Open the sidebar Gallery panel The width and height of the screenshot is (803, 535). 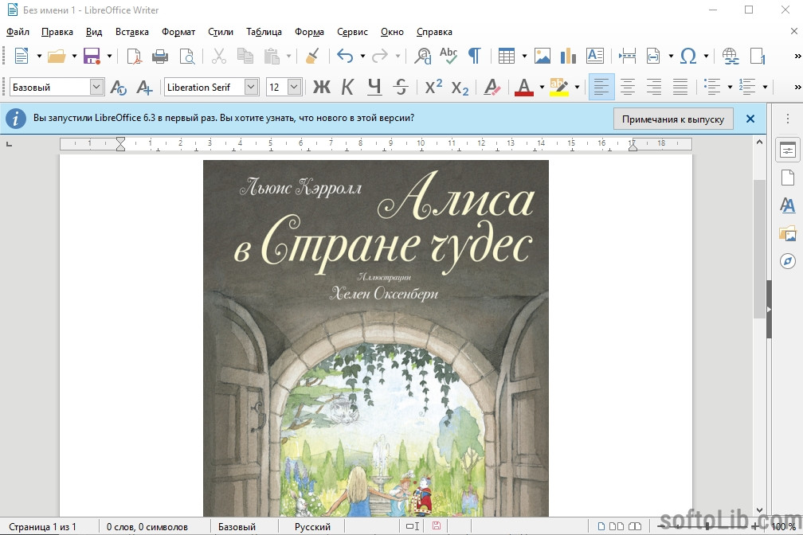[x=788, y=233]
